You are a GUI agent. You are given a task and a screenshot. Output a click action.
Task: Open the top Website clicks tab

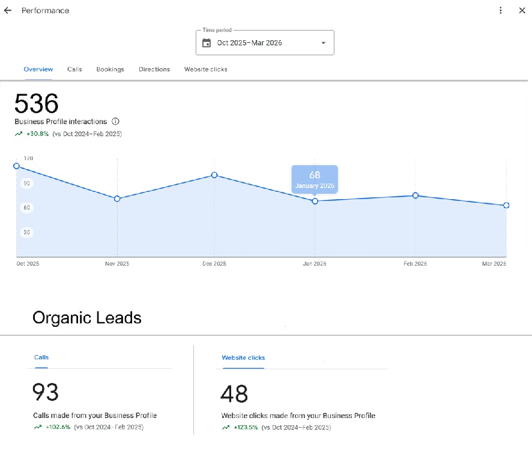(x=205, y=70)
